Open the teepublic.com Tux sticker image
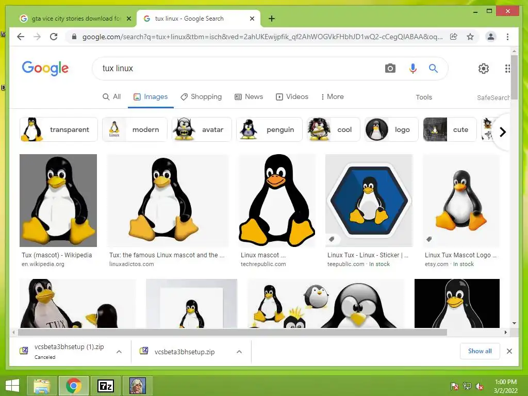Viewport: 528px width, 396px height. (369, 201)
